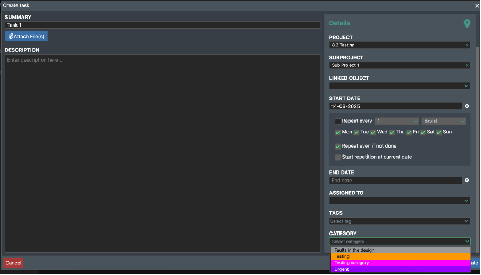Click the Details heading text
The width and height of the screenshot is (481, 275).
339,23
